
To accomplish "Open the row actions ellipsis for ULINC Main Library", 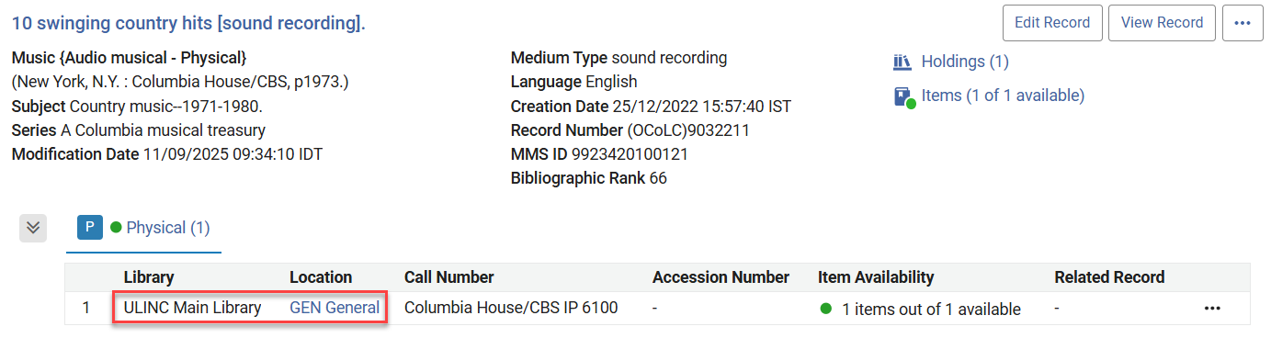I will pyautogui.click(x=1212, y=309).
